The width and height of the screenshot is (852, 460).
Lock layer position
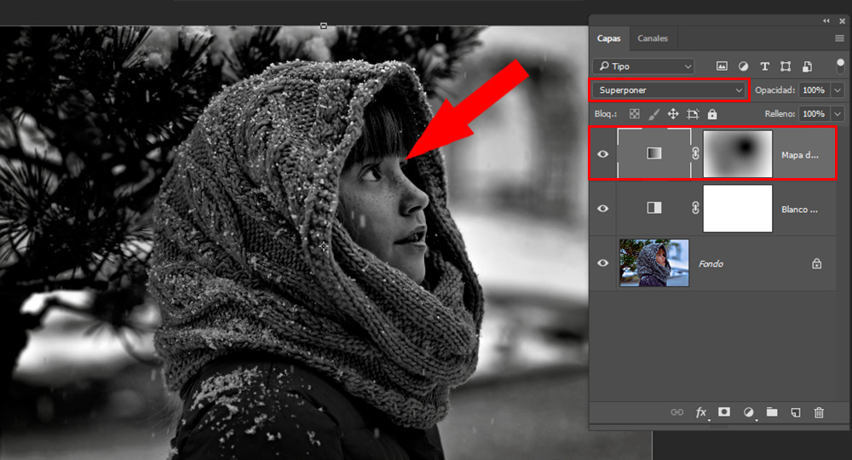tap(673, 114)
